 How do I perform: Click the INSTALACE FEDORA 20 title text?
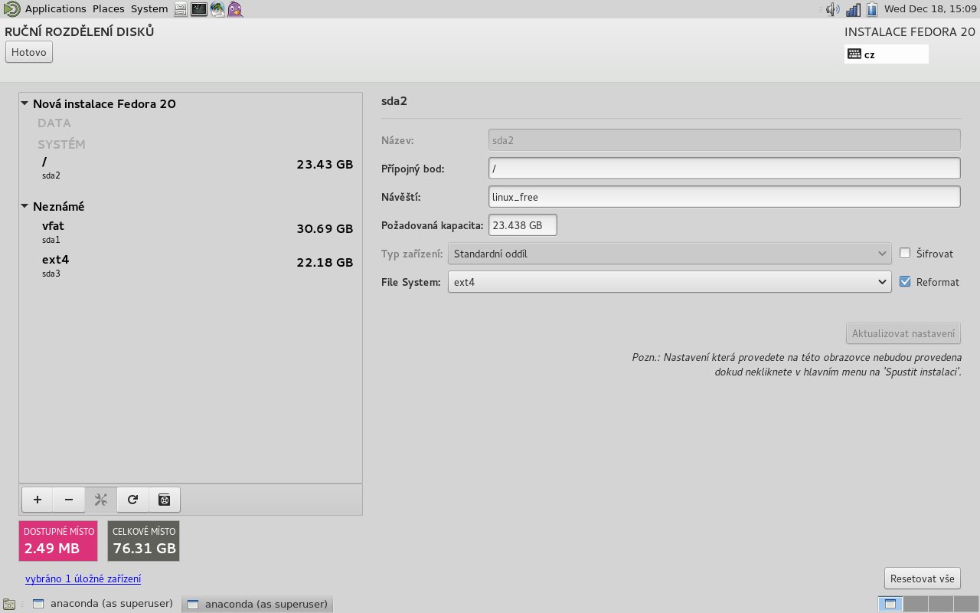(910, 32)
